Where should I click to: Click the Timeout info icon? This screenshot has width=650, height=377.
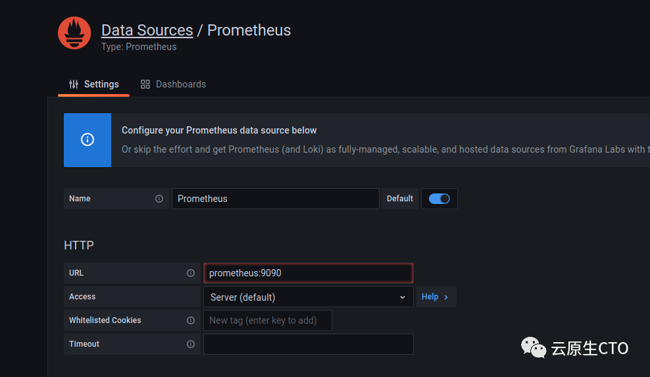tap(191, 344)
